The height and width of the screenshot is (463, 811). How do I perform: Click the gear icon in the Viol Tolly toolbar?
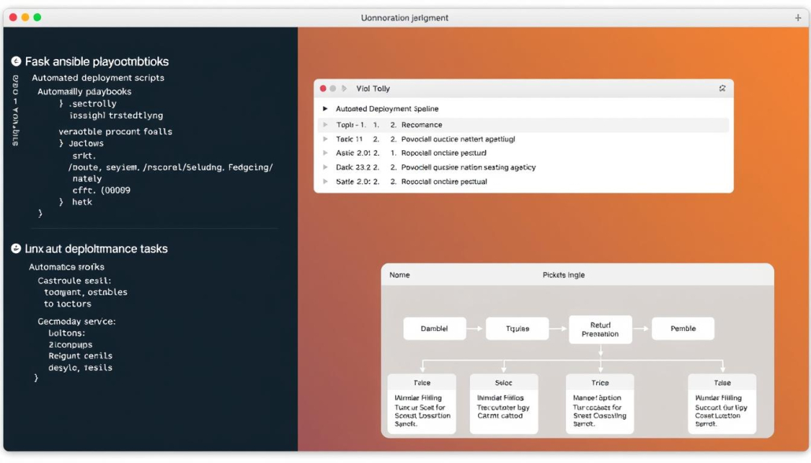coord(723,89)
